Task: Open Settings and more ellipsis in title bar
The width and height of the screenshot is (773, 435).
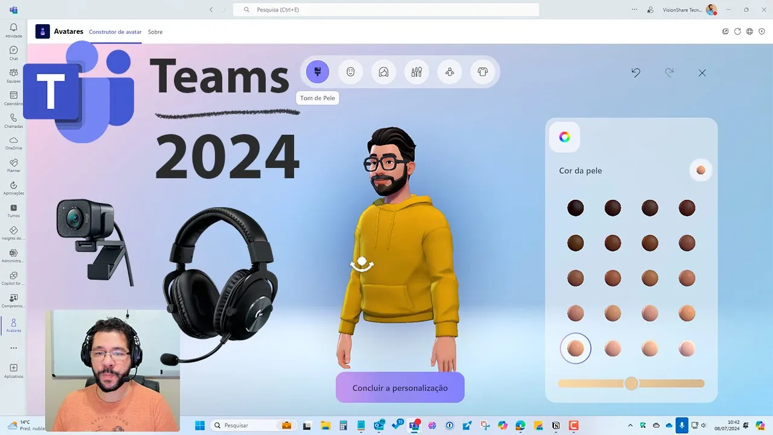Action: click(x=634, y=10)
